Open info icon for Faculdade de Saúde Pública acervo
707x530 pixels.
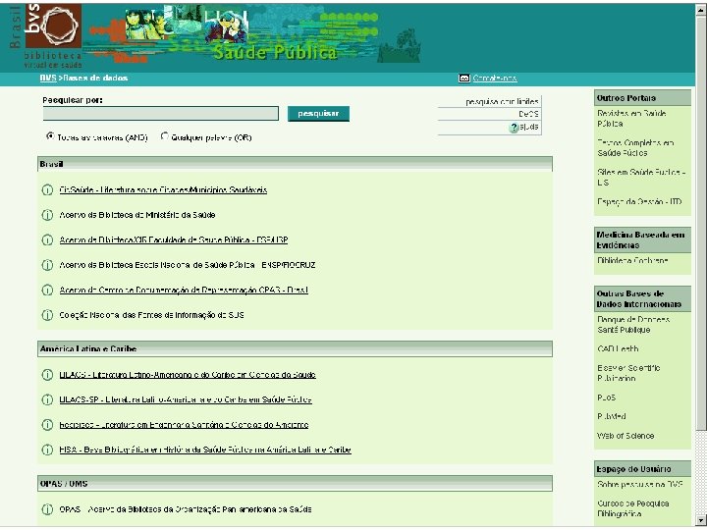tap(47, 240)
